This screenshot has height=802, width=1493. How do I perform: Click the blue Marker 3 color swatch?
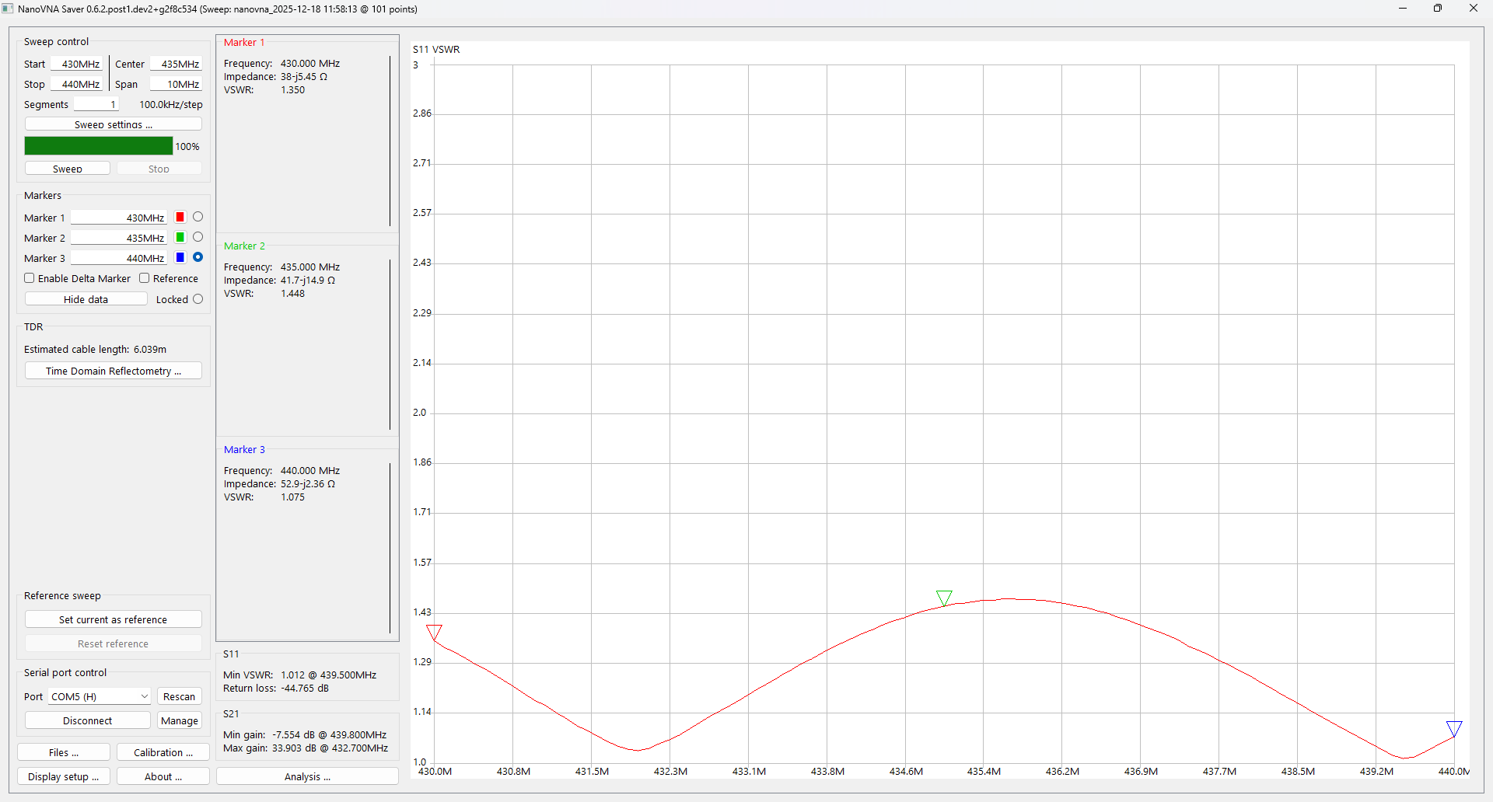180,258
